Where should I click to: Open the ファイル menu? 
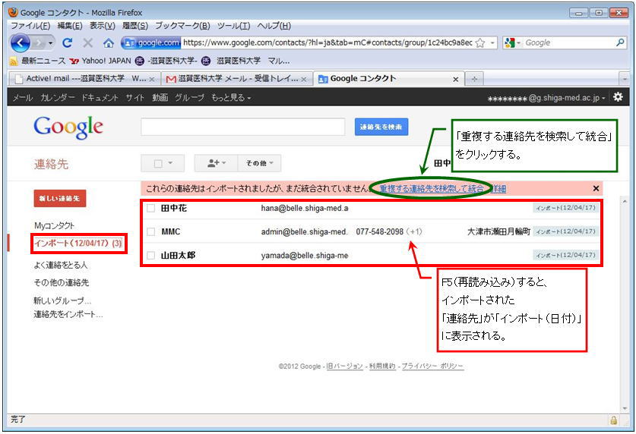click(30, 26)
